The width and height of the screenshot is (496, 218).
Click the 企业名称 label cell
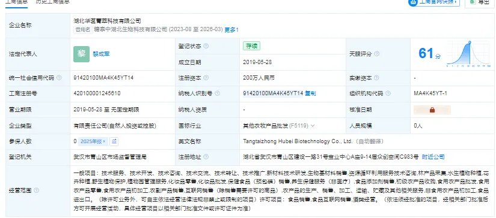coord(38,26)
